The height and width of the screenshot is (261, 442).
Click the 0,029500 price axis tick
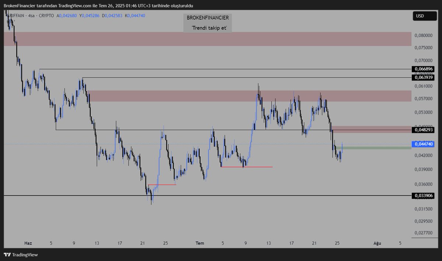click(424, 221)
